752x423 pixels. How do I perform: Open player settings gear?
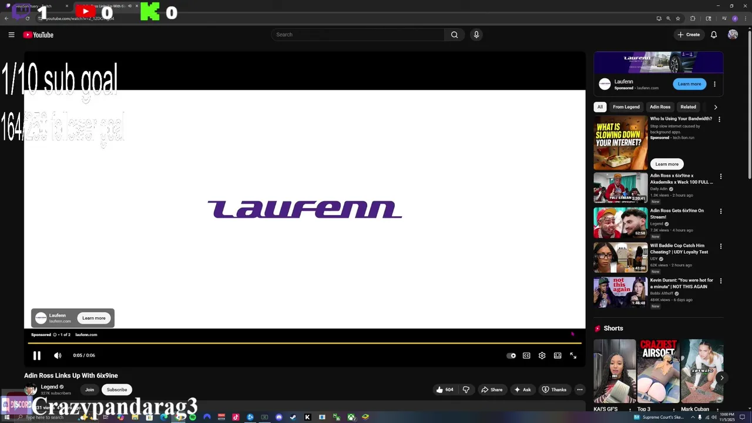(542, 355)
